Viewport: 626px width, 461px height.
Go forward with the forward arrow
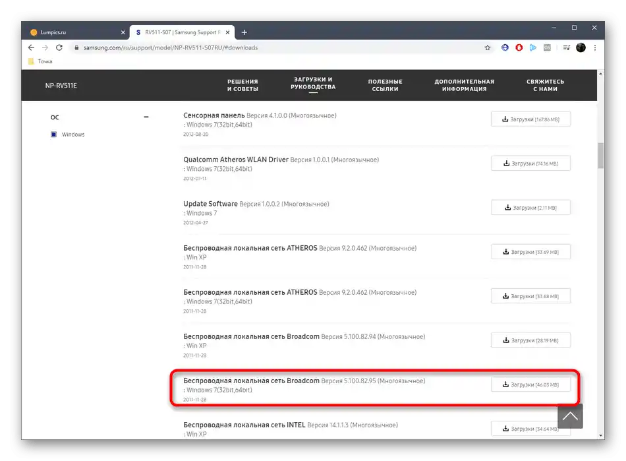click(45, 47)
